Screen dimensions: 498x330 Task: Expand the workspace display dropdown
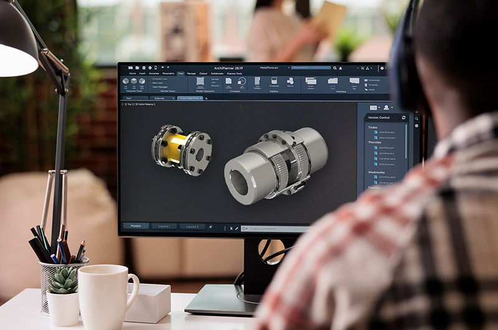click(374, 107)
